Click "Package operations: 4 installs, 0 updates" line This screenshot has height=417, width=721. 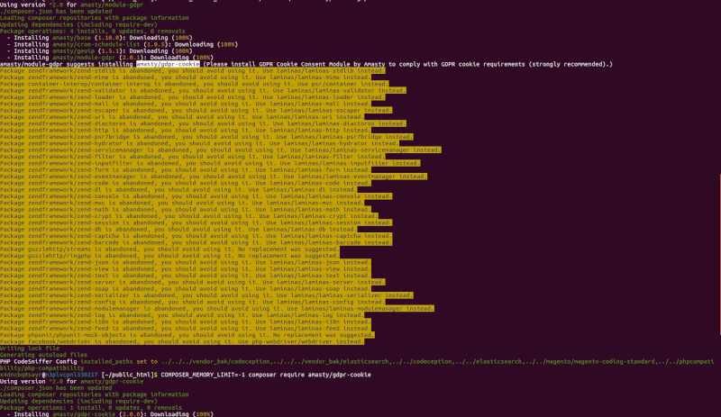(x=93, y=32)
